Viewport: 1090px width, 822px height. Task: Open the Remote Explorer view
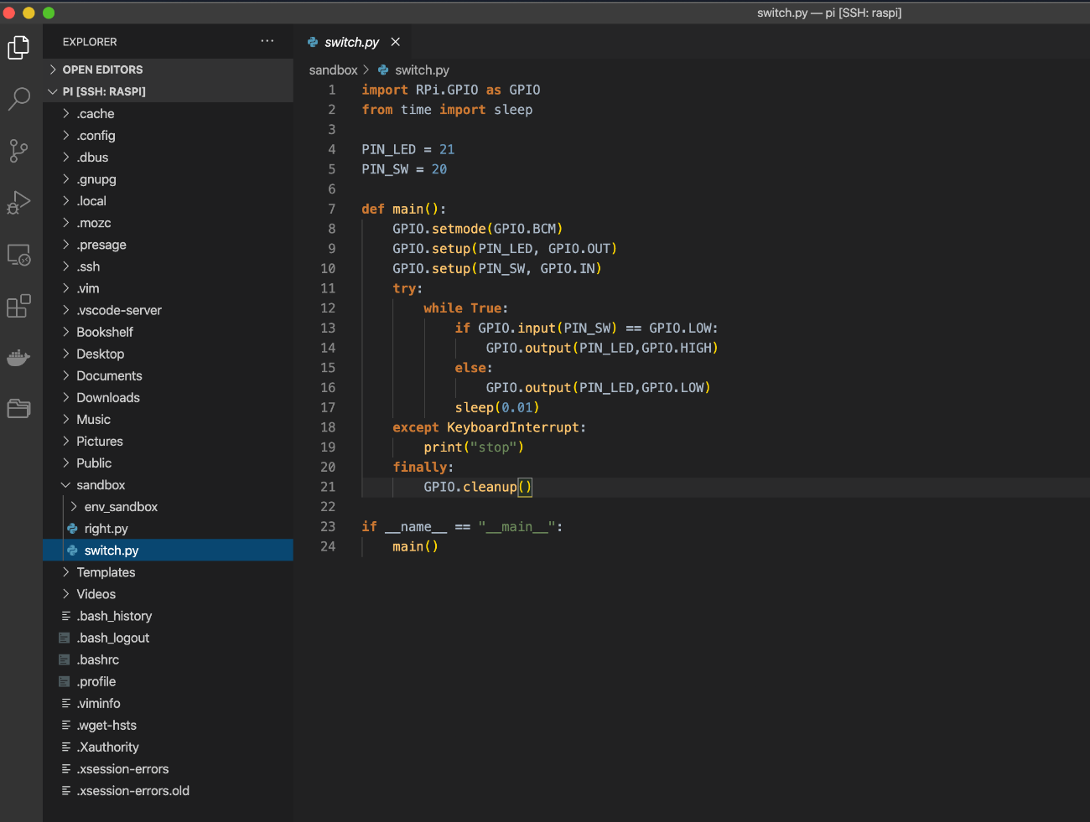click(18, 255)
